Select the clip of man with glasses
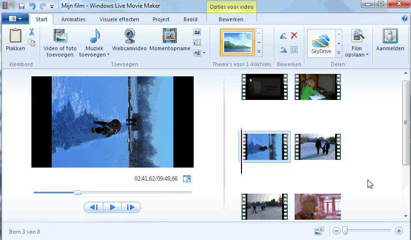The height and width of the screenshot is (240, 411). pyautogui.click(x=318, y=207)
